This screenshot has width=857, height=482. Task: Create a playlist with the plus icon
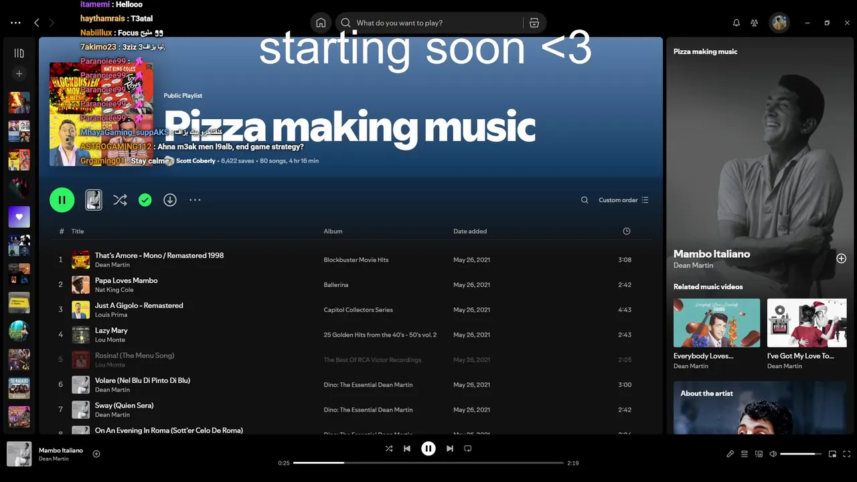[19, 74]
